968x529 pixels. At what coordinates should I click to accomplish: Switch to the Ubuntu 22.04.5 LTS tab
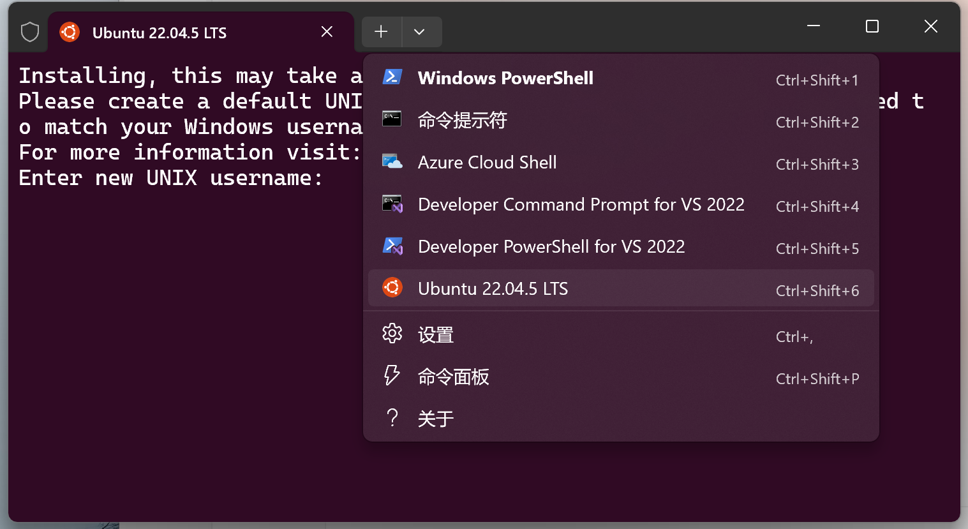[x=160, y=33]
